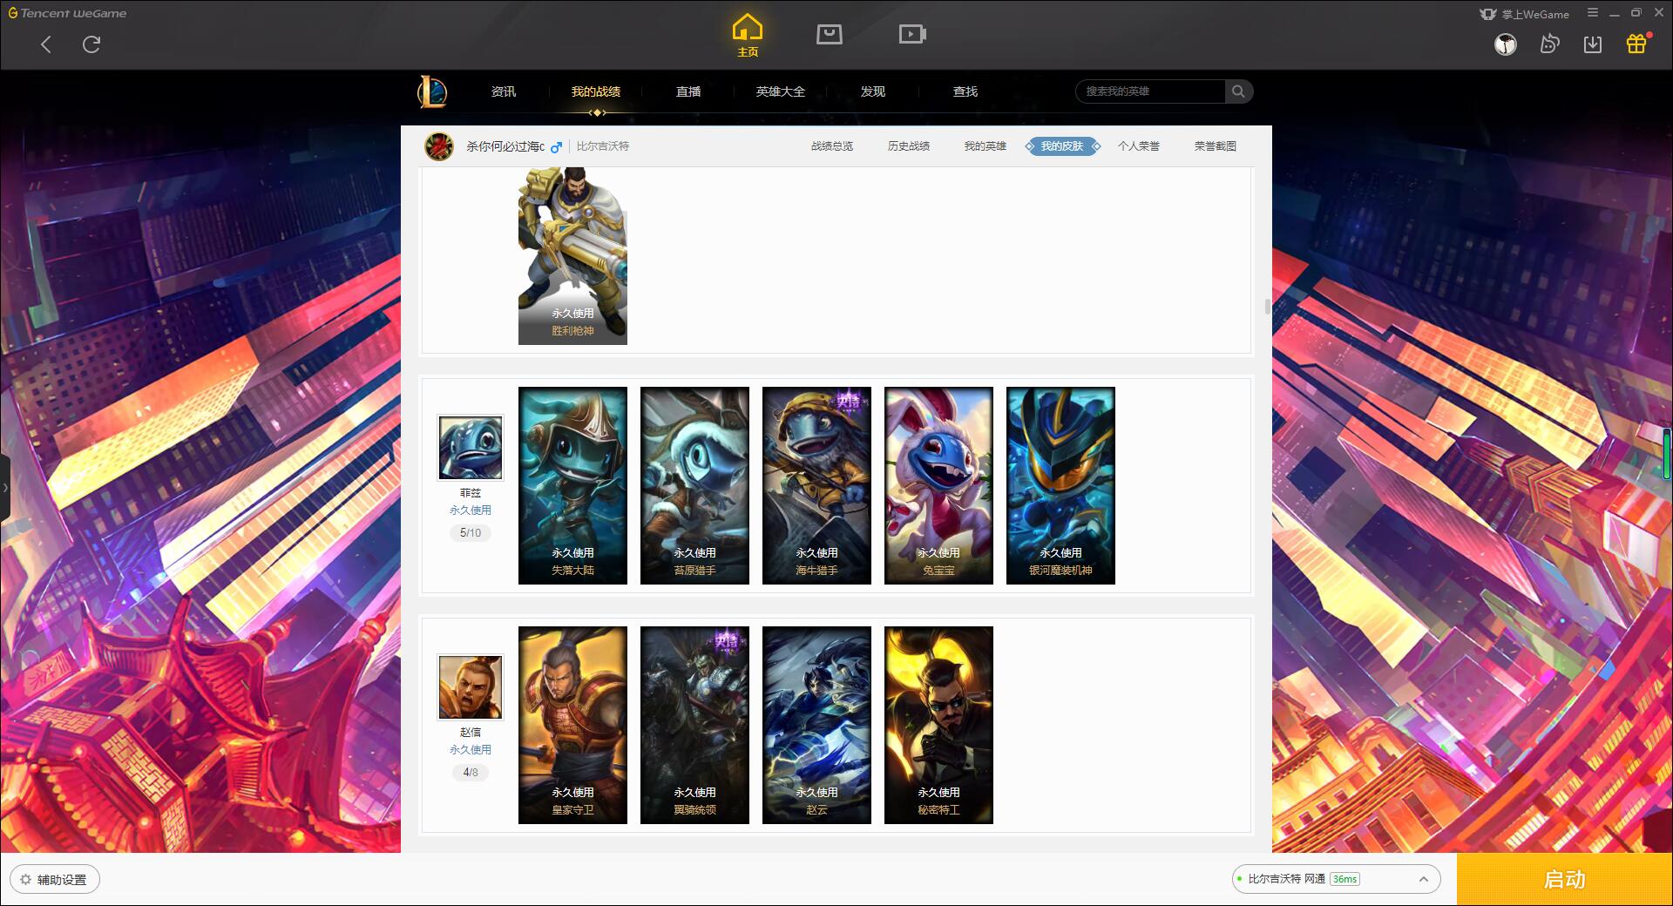1673x906 pixels.
Task: Click the 5/10 skin count badge
Action: click(471, 533)
